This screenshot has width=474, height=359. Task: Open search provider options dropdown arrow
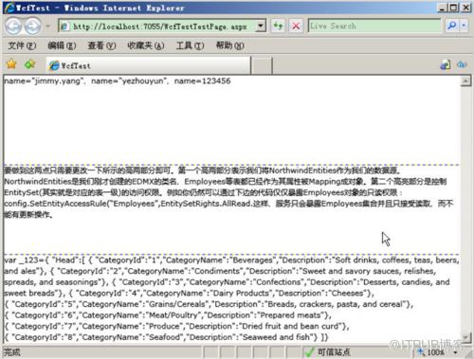click(x=464, y=26)
